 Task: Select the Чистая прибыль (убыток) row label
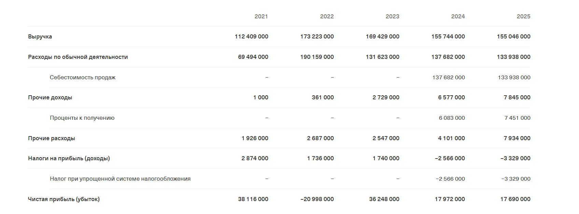click(64, 199)
